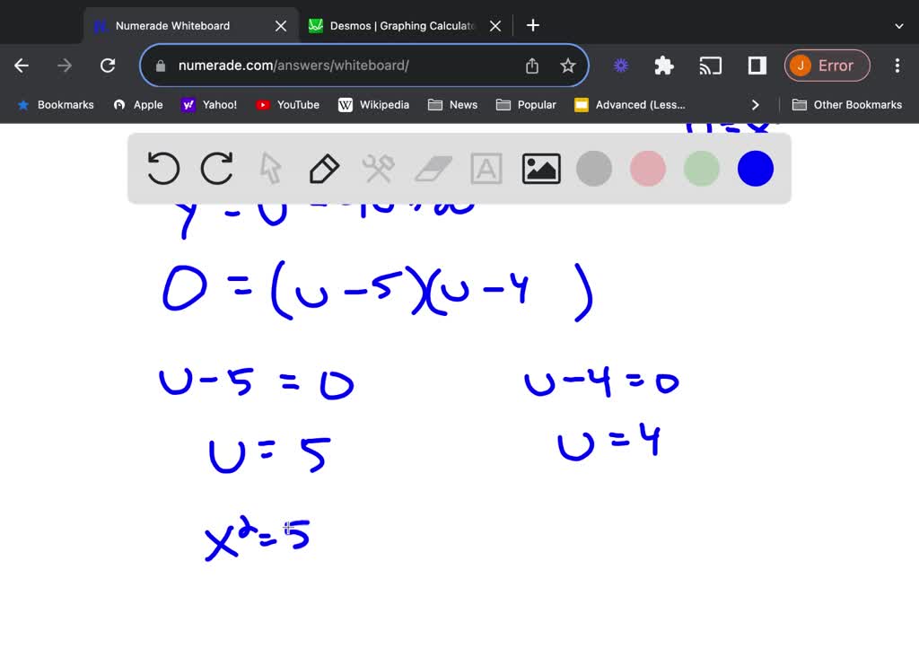Click the Undo icon on whiteboard toolbar
This screenshot has width=919, height=666.
162,168
